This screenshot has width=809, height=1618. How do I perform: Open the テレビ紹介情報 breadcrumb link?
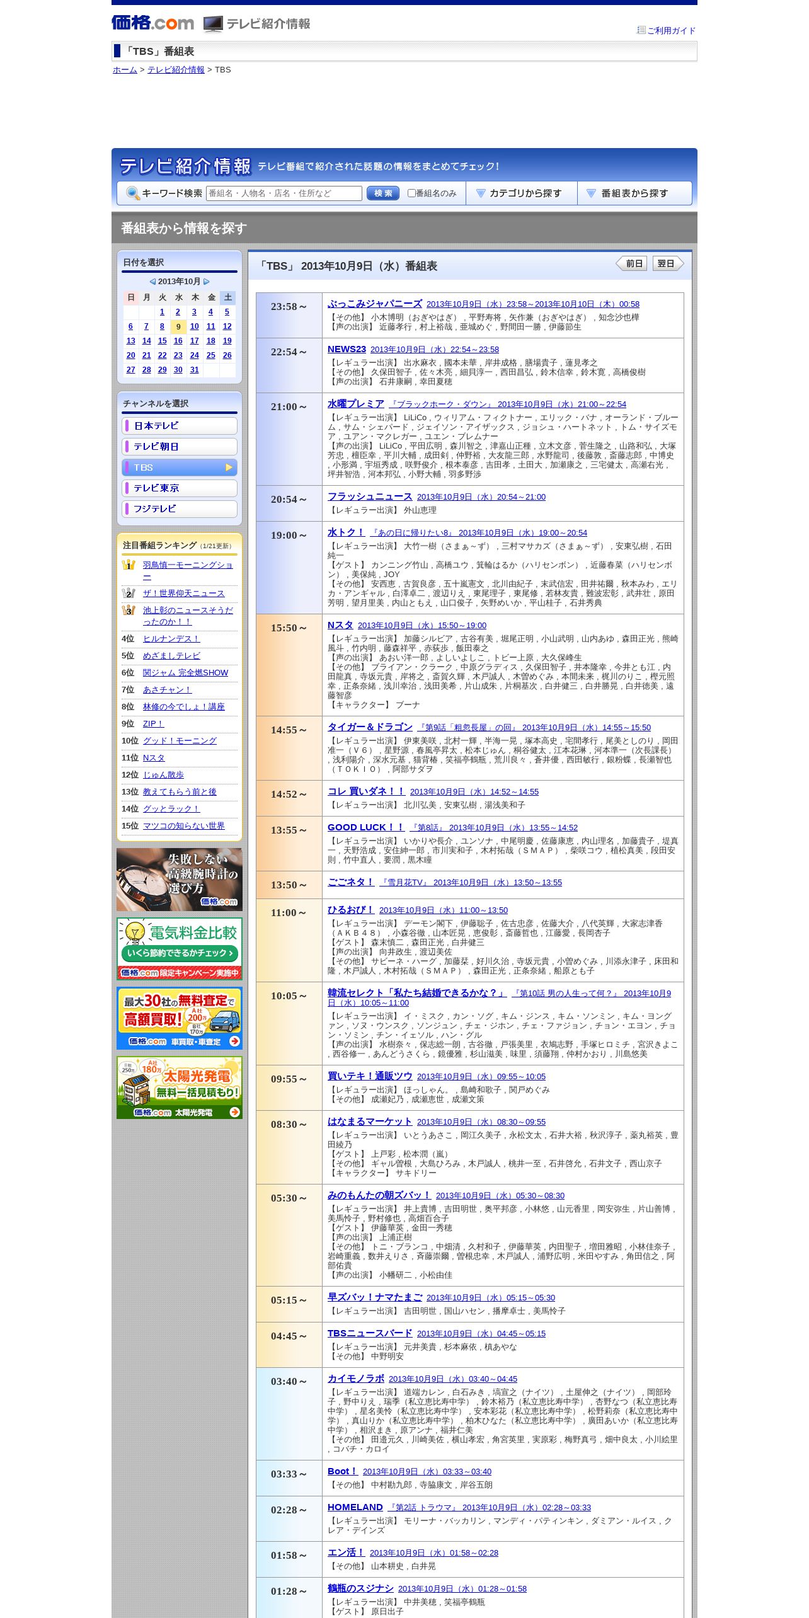176,70
